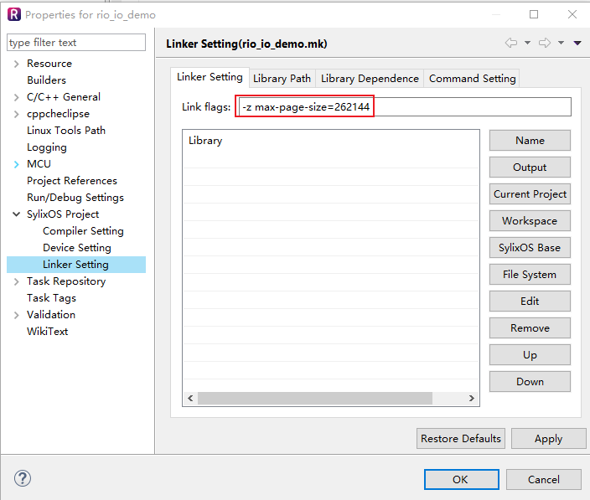
Task: Click the Output button
Action: pos(530,168)
